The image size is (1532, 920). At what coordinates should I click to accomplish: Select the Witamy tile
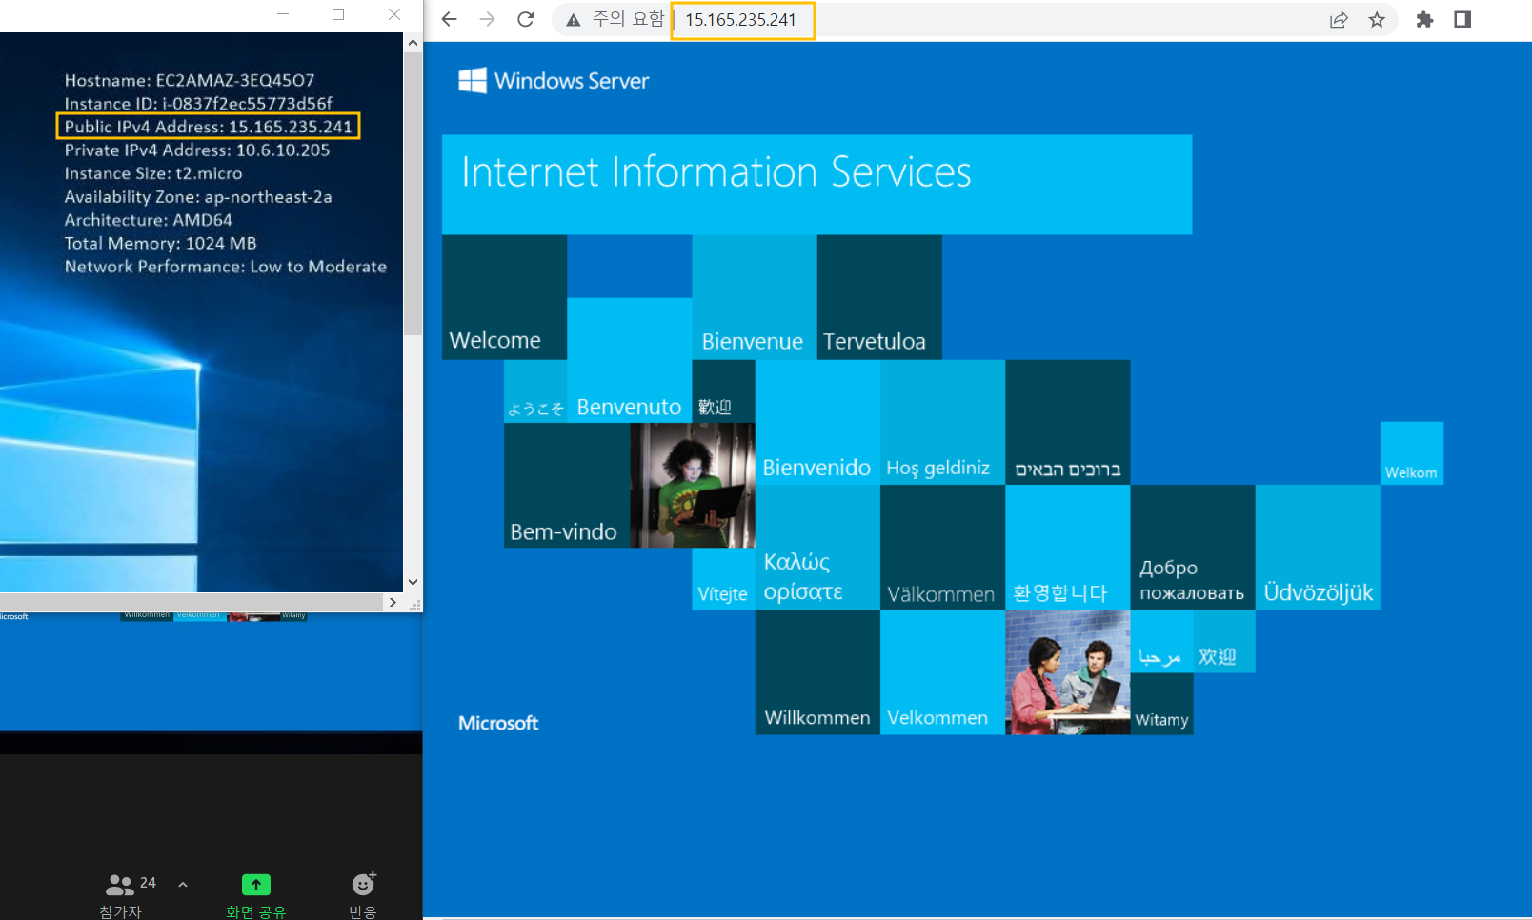point(1161,704)
